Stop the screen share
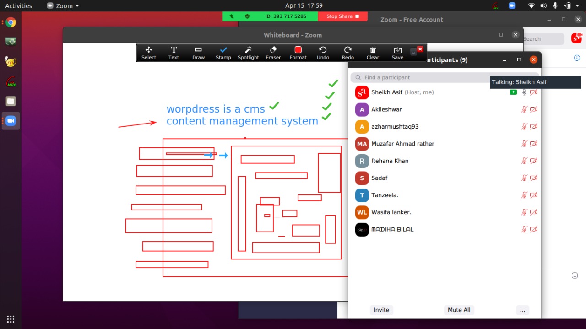The image size is (586, 329). coord(343,16)
